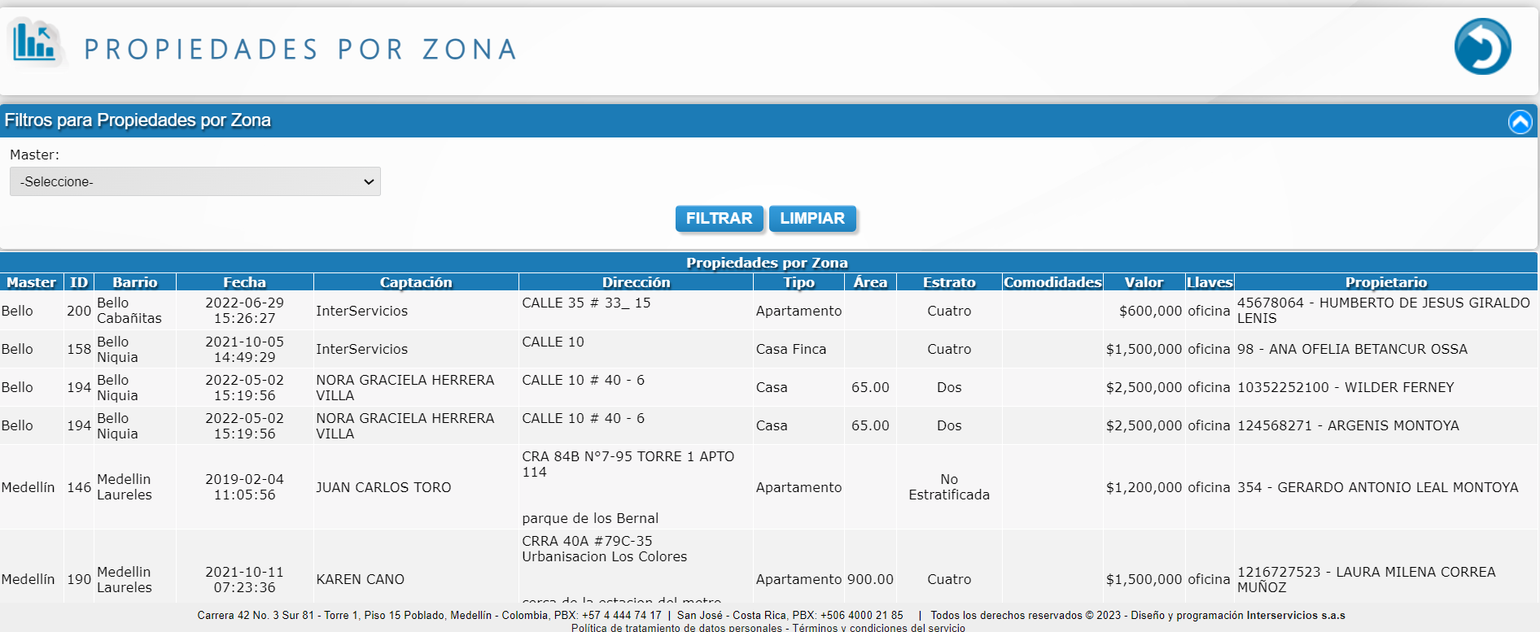Click the Captación column header
The height and width of the screenshot is (632, 1540).
tap(415, 282)
